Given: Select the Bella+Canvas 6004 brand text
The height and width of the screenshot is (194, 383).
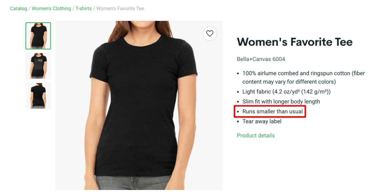Looking at the screenshot, I should (261, 59).
